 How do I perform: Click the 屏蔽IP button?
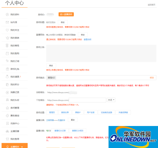click(78, 113)
